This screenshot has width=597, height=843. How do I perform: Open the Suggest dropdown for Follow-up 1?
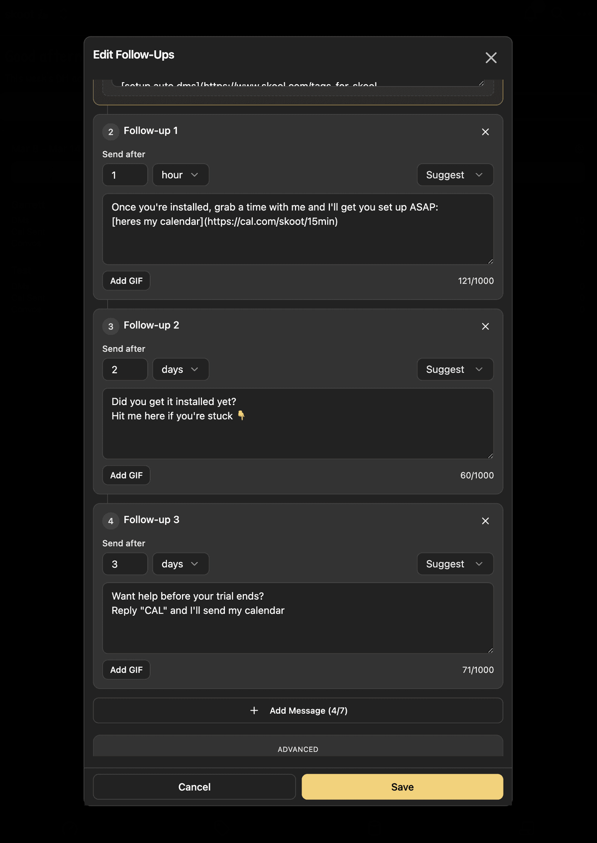[x=454, y=175]
